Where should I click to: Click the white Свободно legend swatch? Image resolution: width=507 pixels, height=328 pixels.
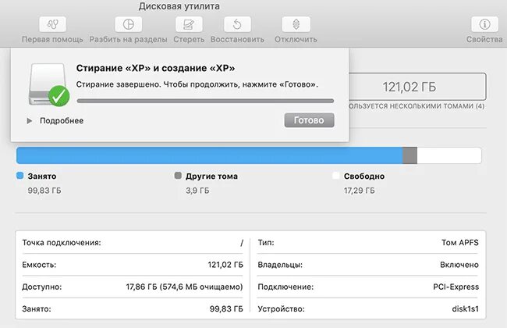tap(336, 176)
